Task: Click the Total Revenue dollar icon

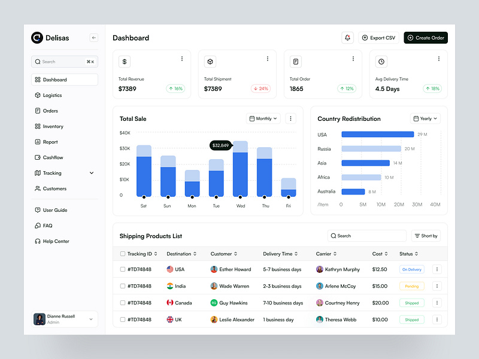Action: click(x=124, y=61)
